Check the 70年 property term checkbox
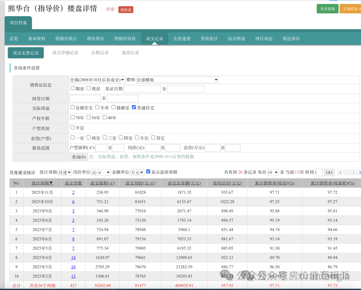This screenshot has height=290, width=361. (73, 117)
